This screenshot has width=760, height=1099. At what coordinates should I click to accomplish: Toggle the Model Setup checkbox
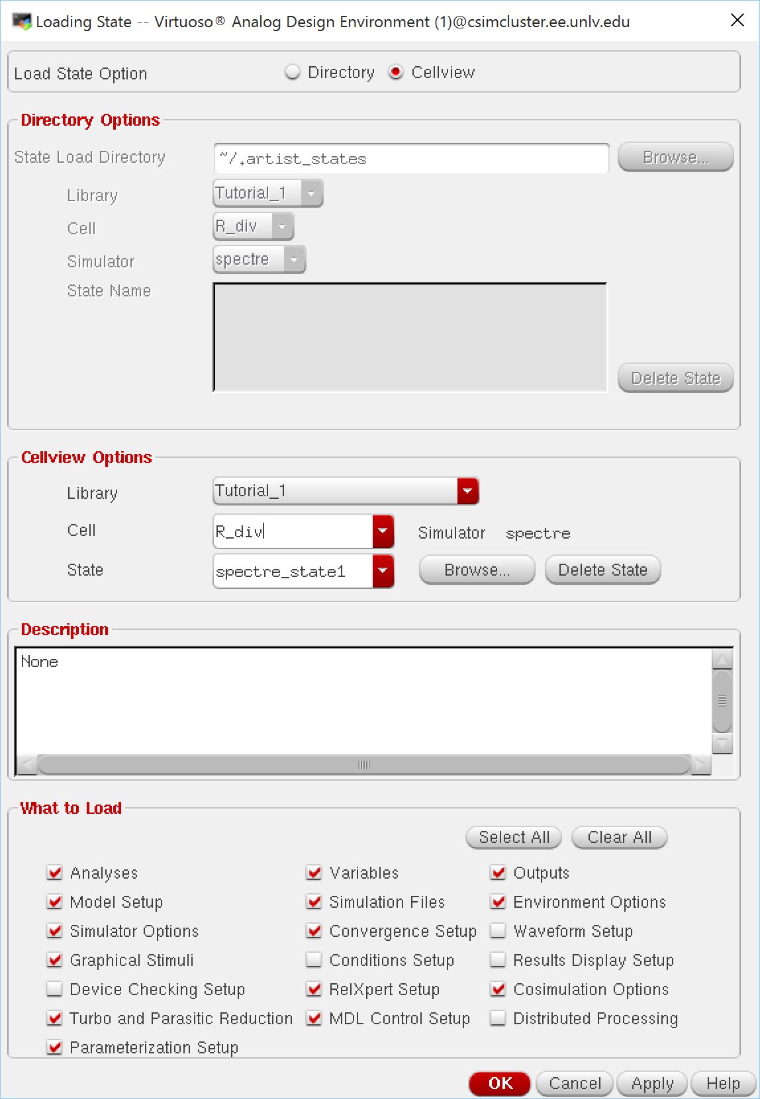[x=55, y=902]
